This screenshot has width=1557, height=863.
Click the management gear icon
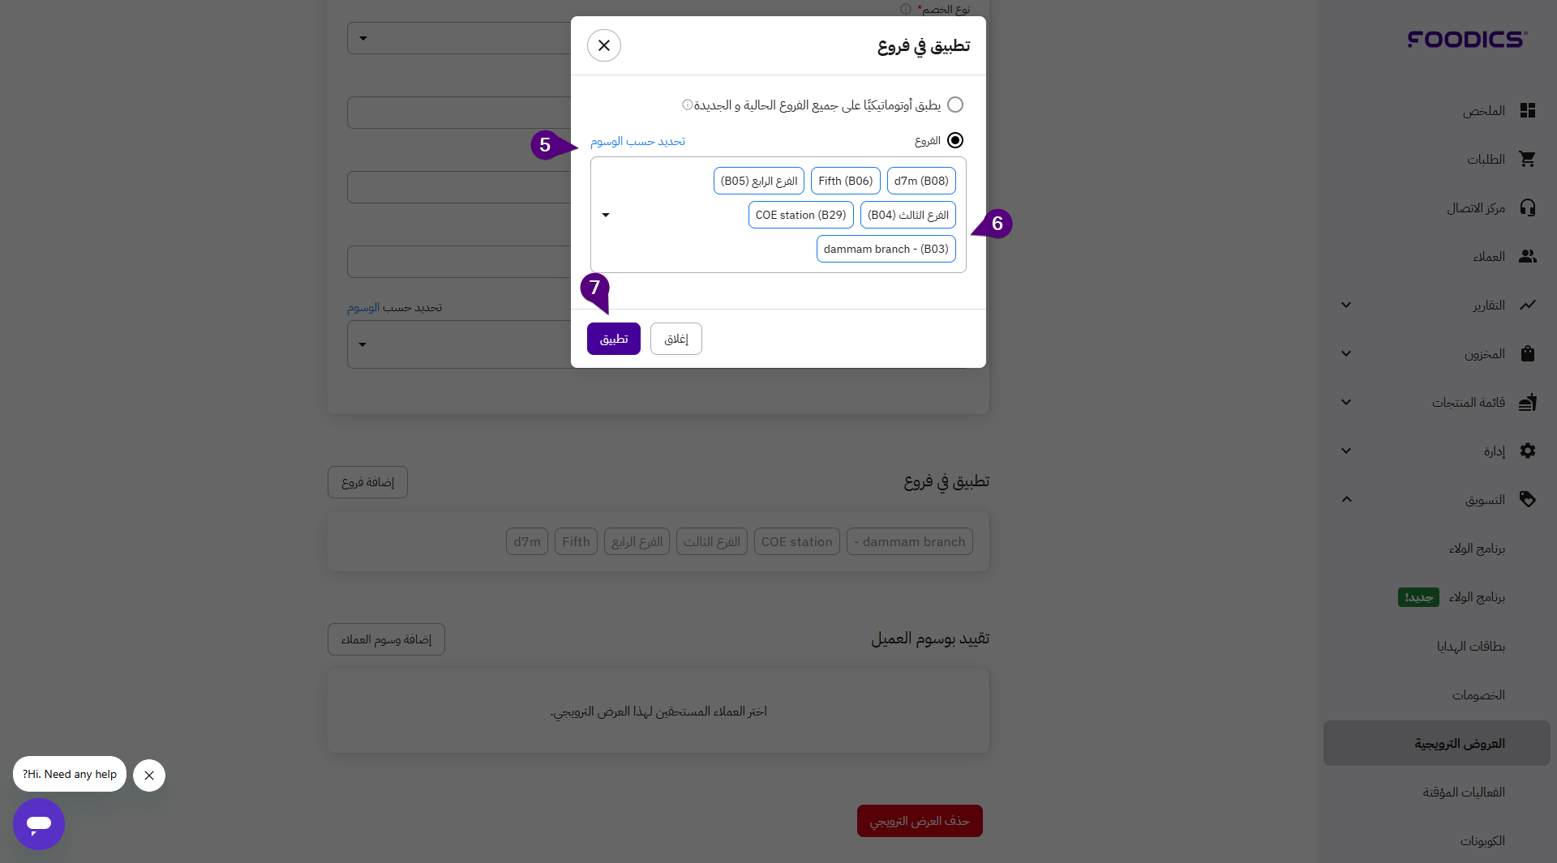click(1528, 451)
